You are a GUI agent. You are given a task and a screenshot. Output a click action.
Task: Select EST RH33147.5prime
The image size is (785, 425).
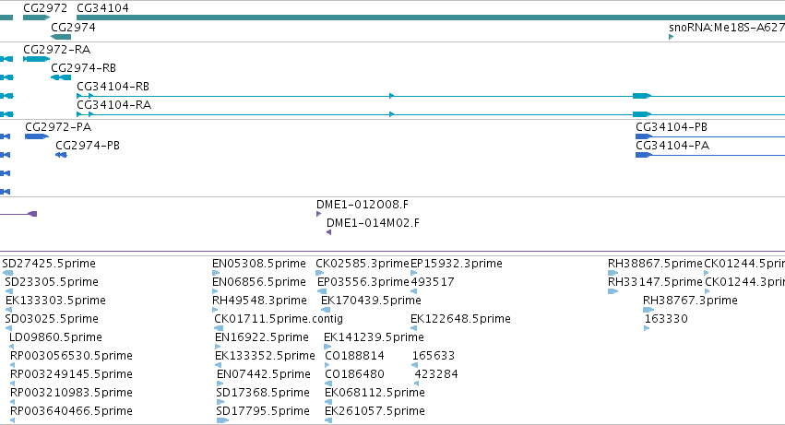[x=655, y=282]
